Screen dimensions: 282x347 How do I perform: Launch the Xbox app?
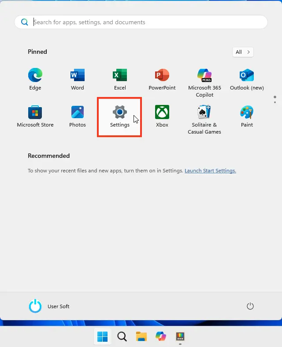pos(162,116)
